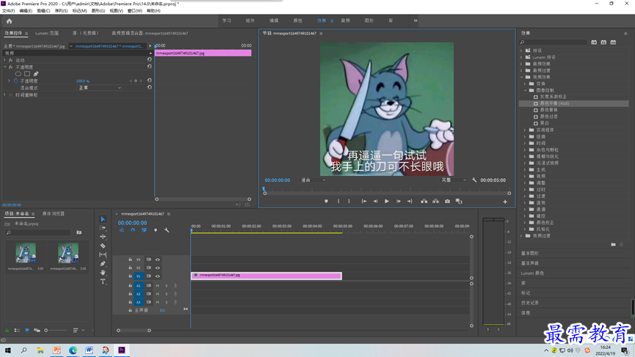Switch to the 编辑 workspace tab
This screenshot has height=357, width=635.
(274, 21)
